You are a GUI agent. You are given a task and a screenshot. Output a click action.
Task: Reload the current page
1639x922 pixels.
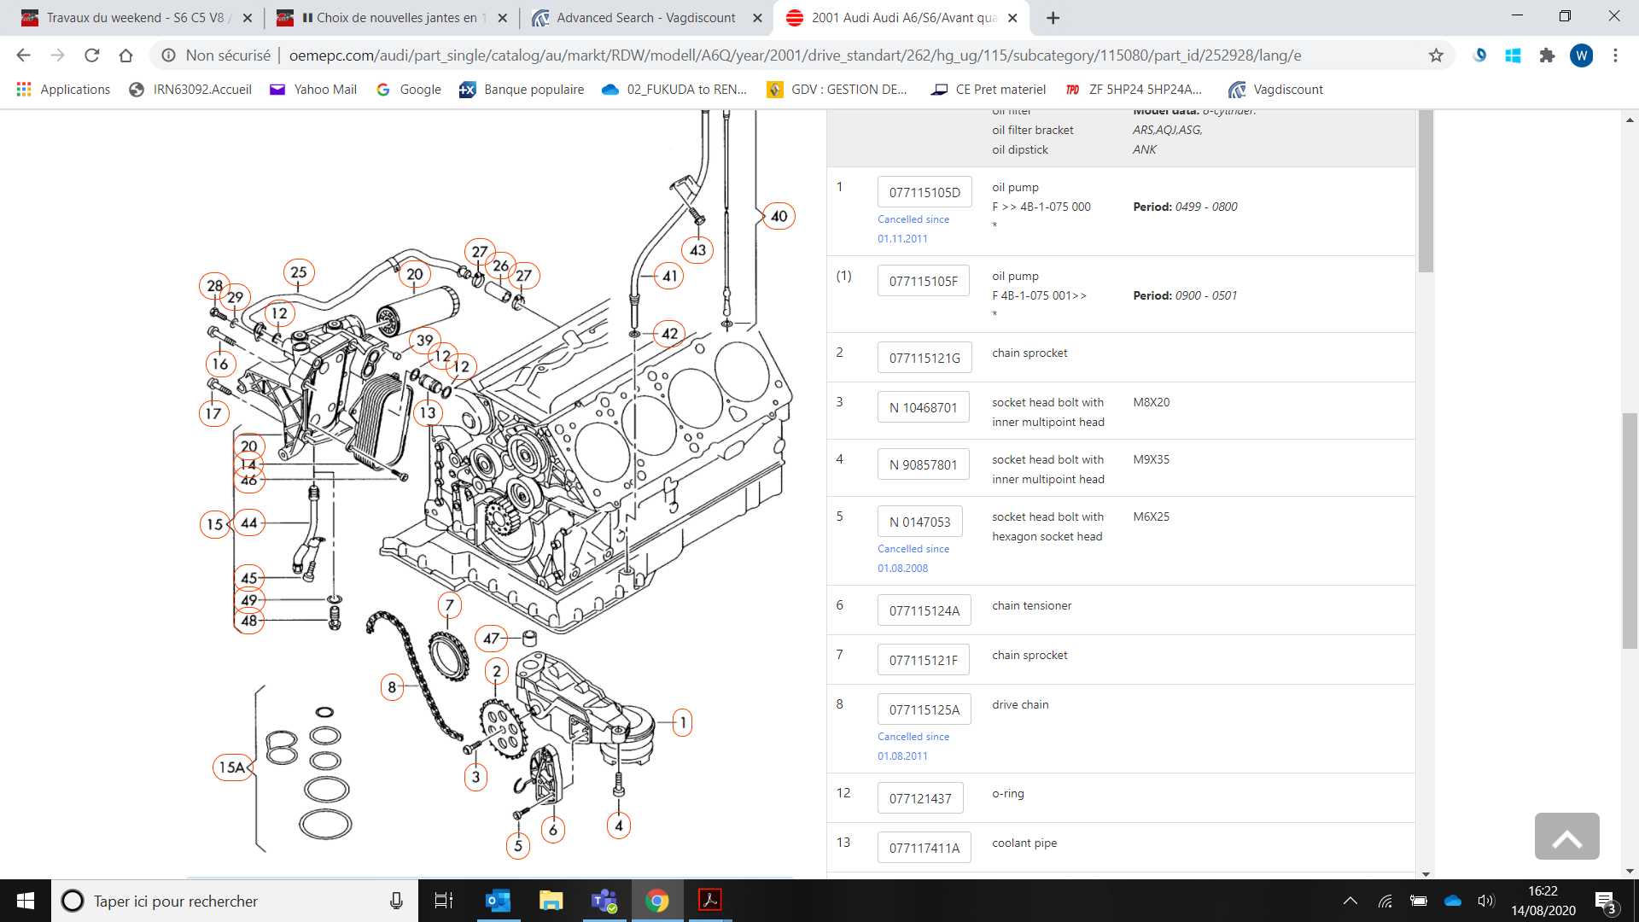[x=91, y=55]
